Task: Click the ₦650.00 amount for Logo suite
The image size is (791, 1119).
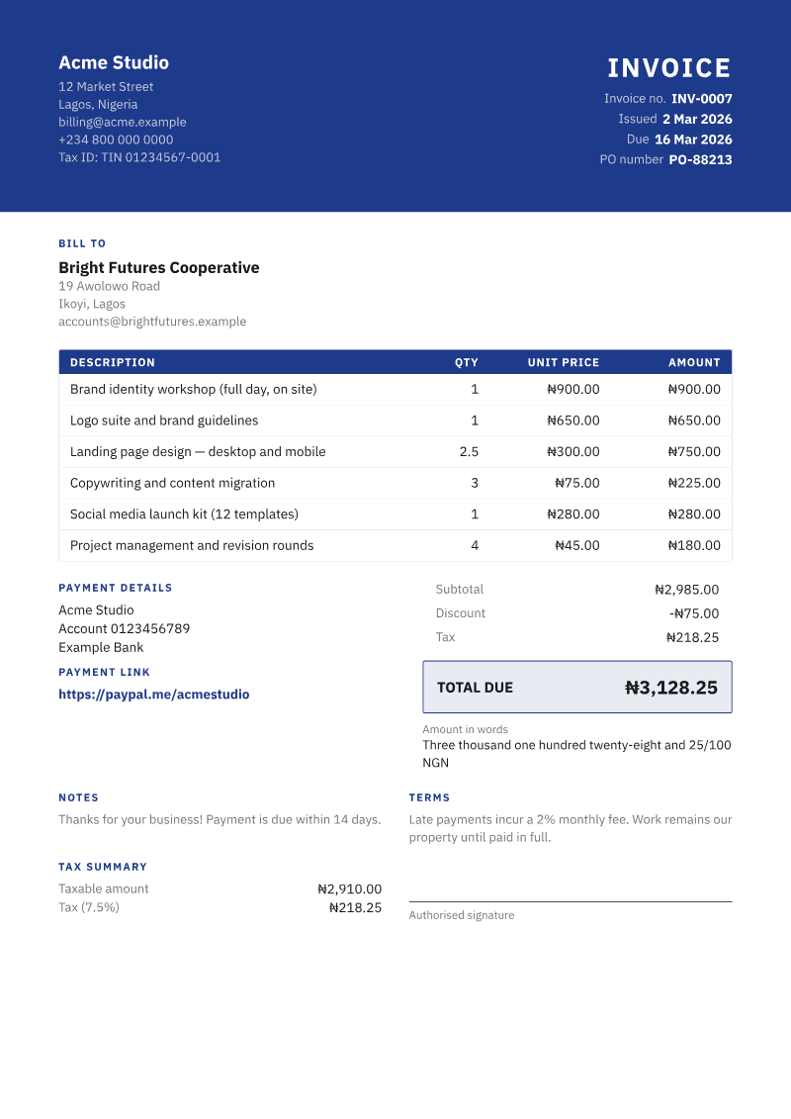Action: pyautogui.click(x=694, y=420)
